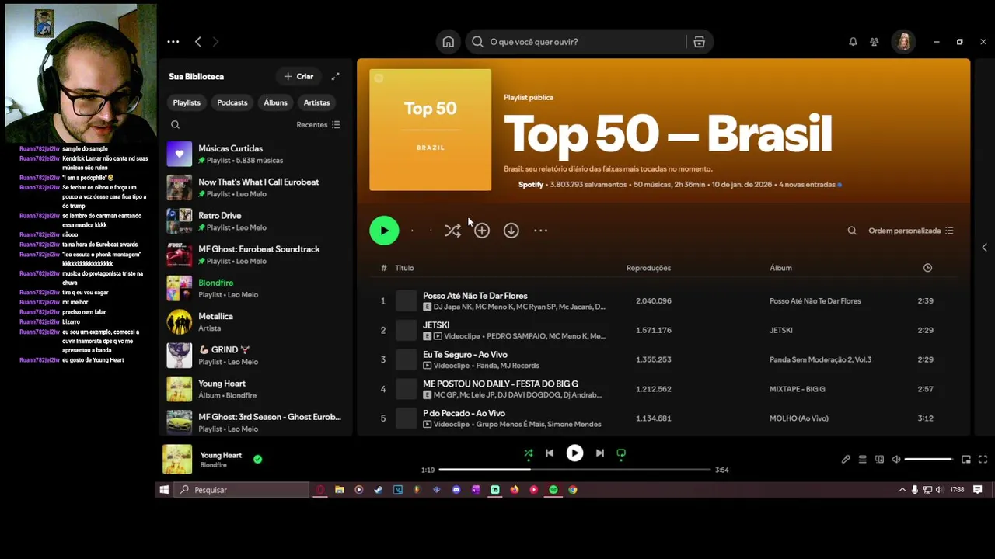
Task: Sort by duration clock icon
Action: pyautogui.click(x=927, y=268)
